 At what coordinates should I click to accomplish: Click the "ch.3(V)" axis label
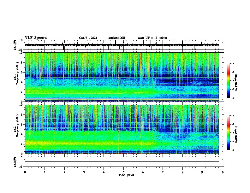pyautogui.click(x=15, y=162)
